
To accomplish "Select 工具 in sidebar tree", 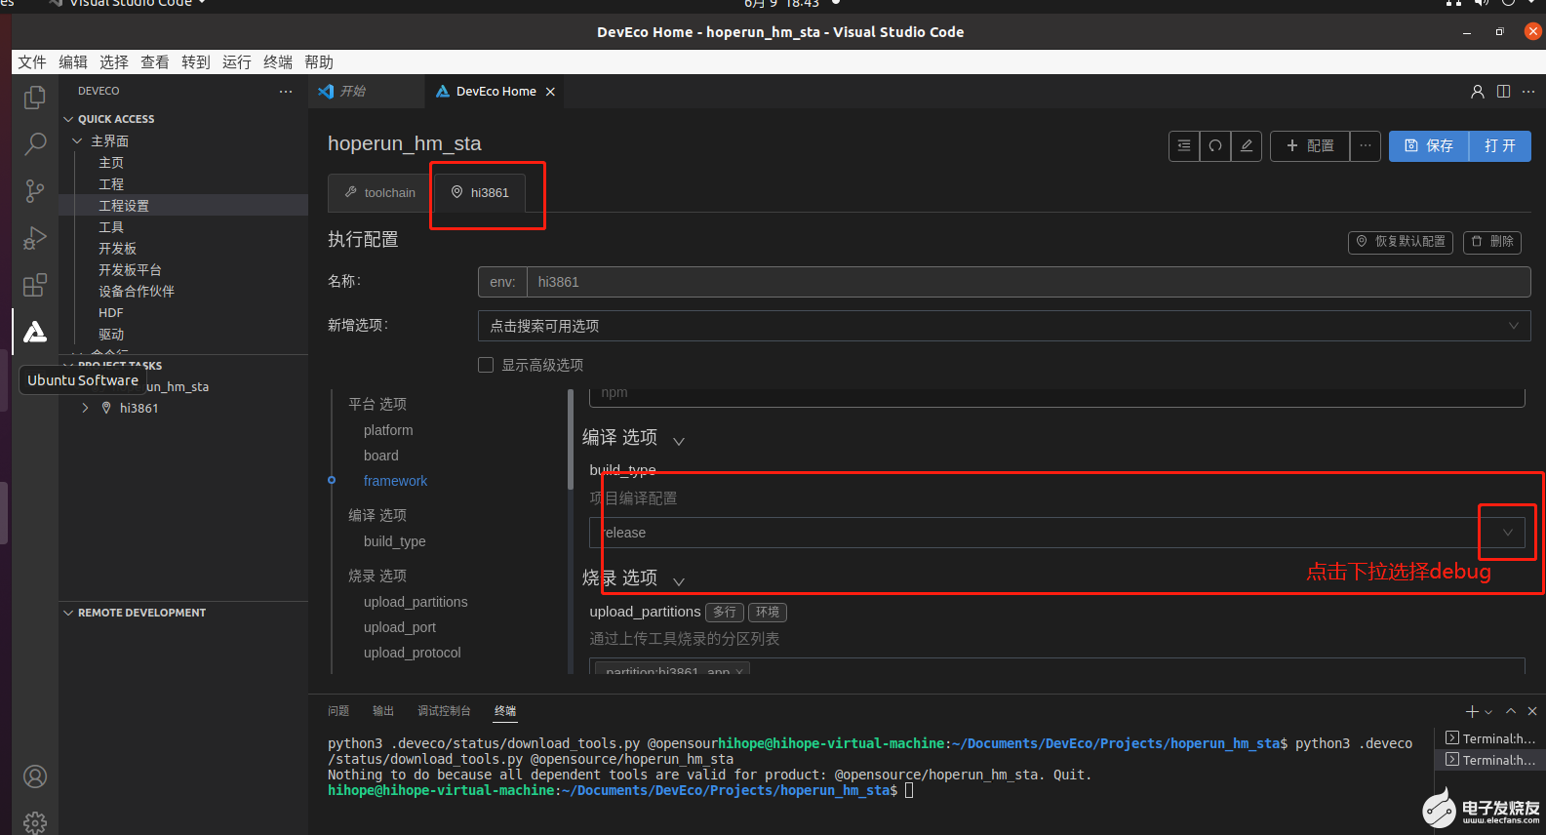I will pyautogui.click(x=111, y=227).
